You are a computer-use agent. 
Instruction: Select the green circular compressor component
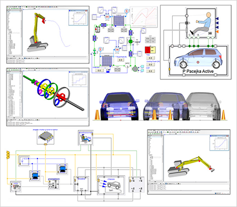click(131, 42)
